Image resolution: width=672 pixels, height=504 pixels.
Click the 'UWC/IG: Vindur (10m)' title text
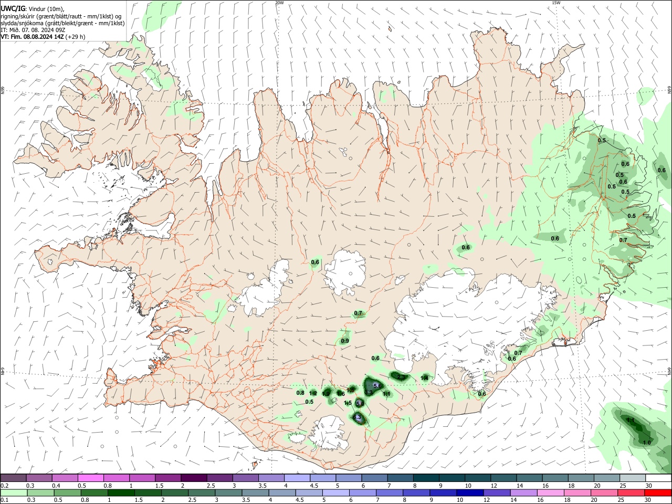[x=31, y=9]
